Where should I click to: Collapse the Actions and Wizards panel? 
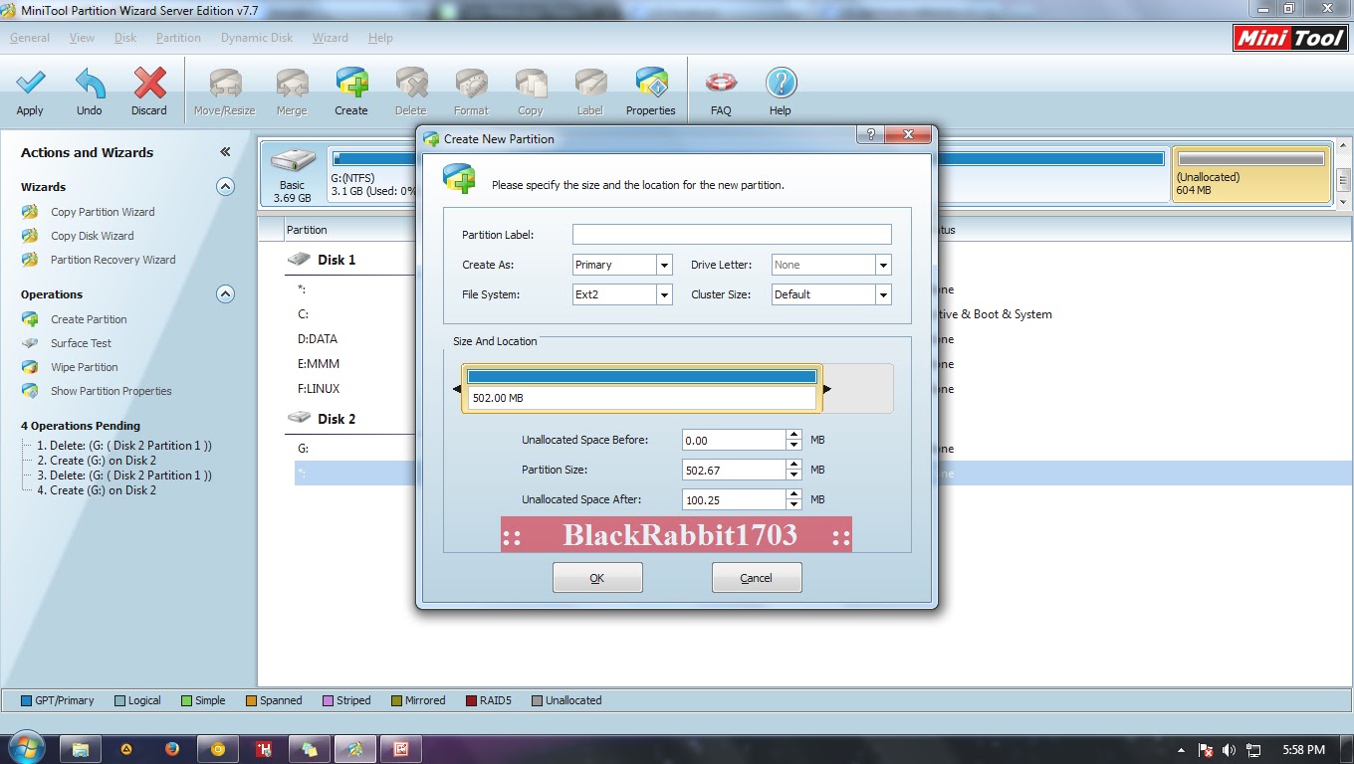pyautogui.click(x=225, y=152)
